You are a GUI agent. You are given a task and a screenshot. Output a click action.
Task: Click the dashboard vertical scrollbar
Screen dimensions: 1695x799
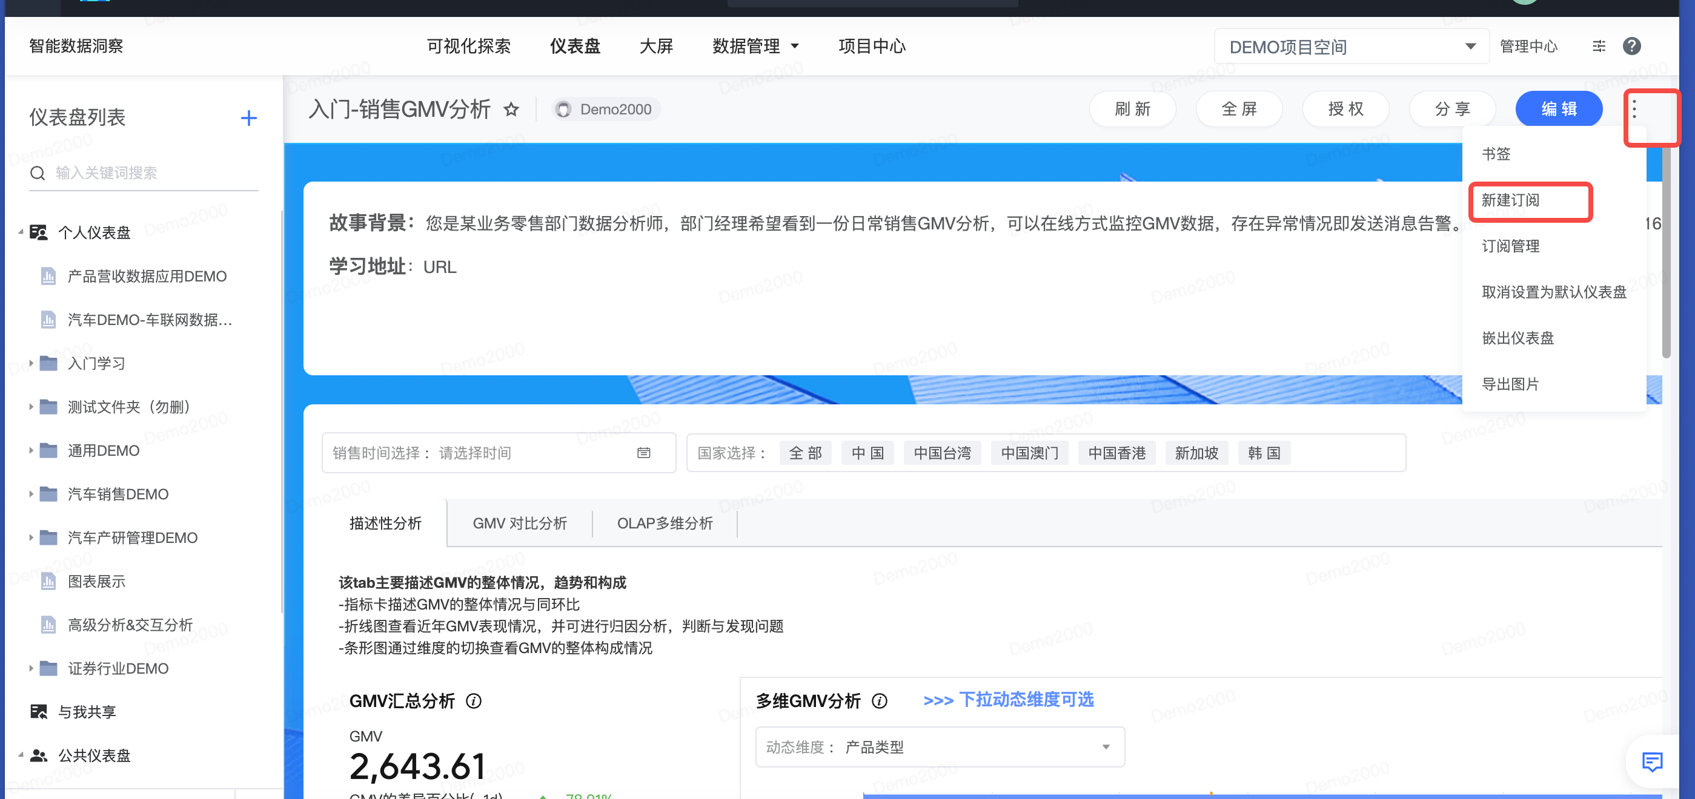coord(1665,252)
